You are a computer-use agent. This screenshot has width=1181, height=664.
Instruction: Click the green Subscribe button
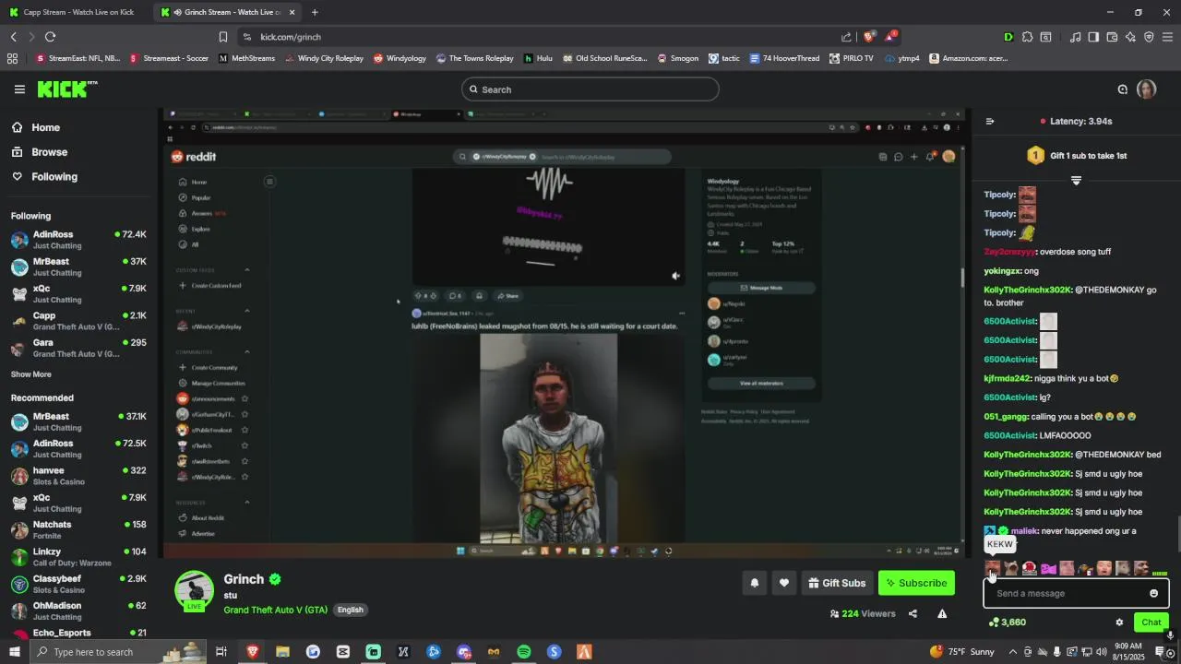point(915,583)
